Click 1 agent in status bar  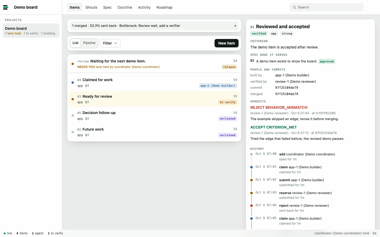38,233
